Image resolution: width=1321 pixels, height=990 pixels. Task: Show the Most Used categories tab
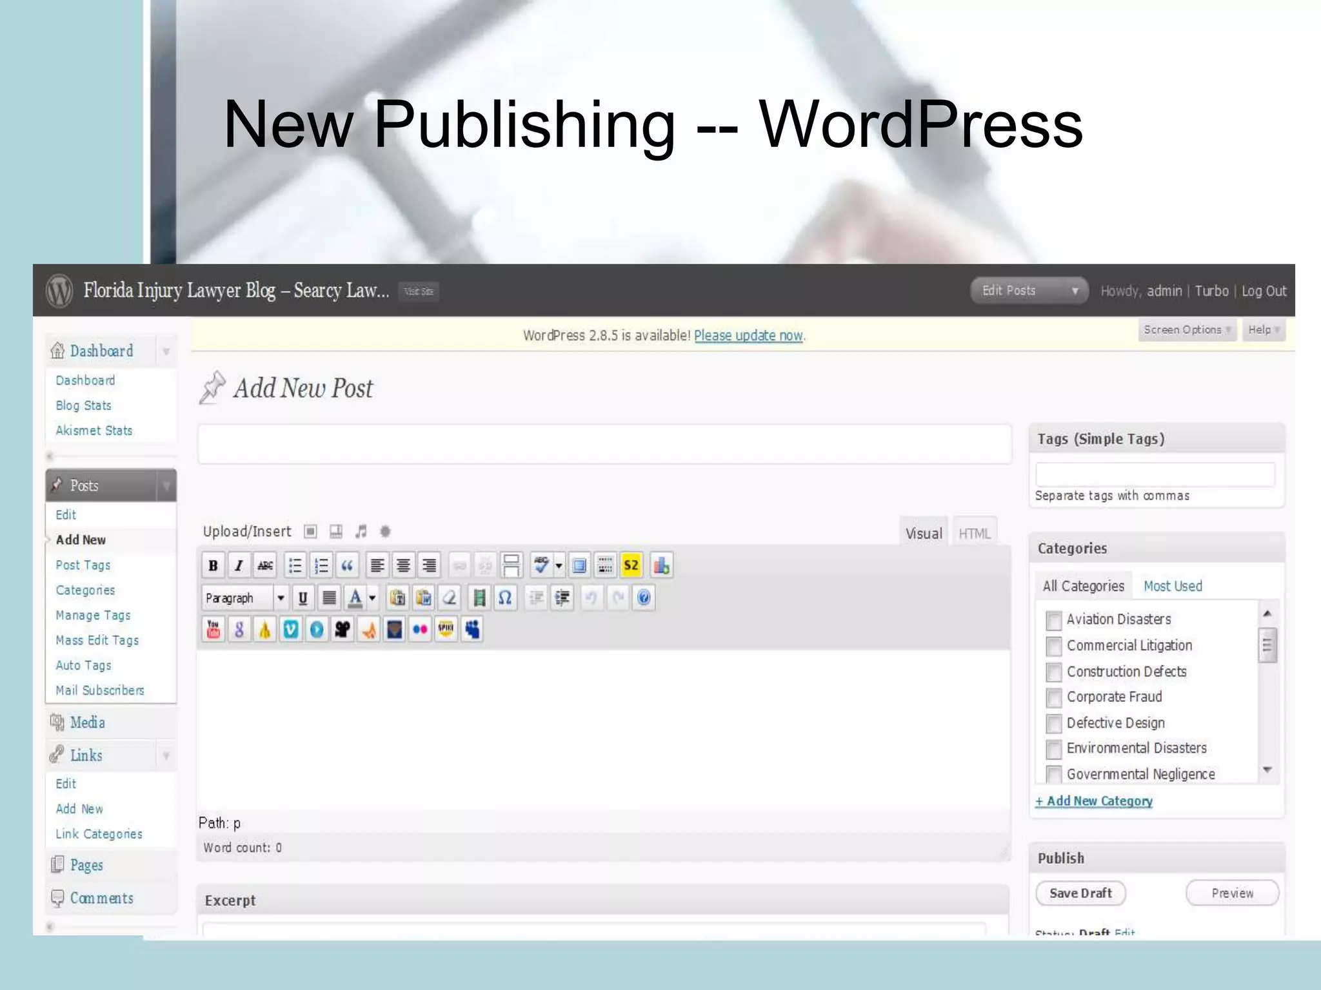pyautogui.click(x=1173, y=587)
